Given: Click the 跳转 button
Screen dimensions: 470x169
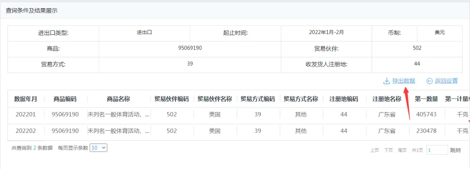Looking at the screenshot, I should (455, 150).
